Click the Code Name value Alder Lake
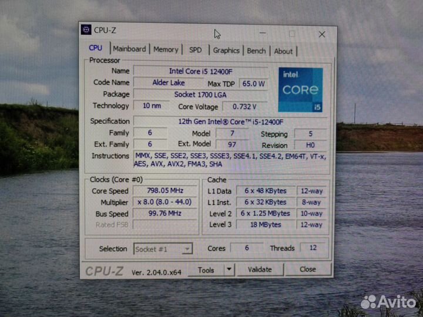 click(169, 83)
